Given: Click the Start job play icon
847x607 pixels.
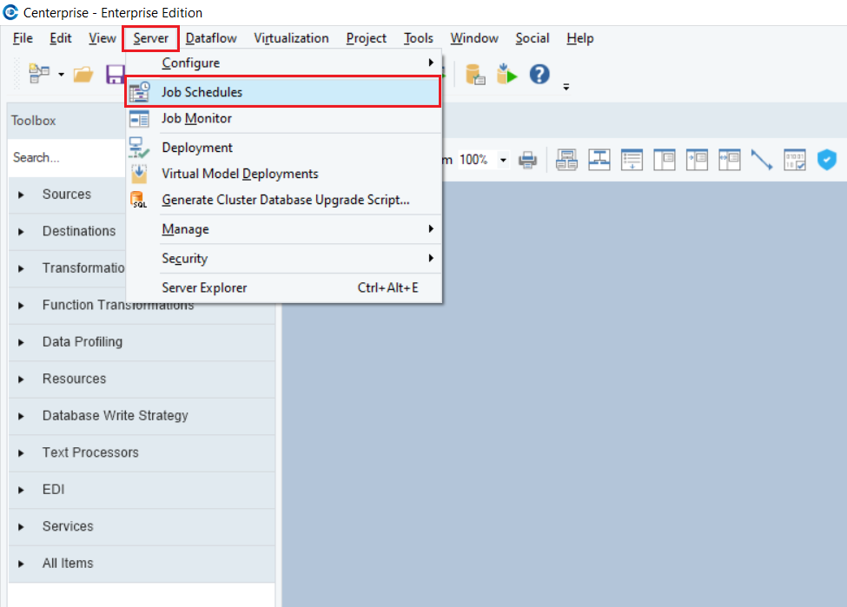Looking at the screenshot, I should tap(506, 74).
